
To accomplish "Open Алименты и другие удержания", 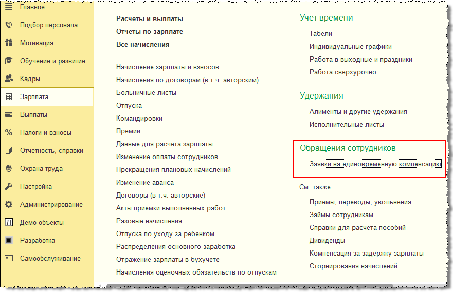I will (x=358, y=112).
